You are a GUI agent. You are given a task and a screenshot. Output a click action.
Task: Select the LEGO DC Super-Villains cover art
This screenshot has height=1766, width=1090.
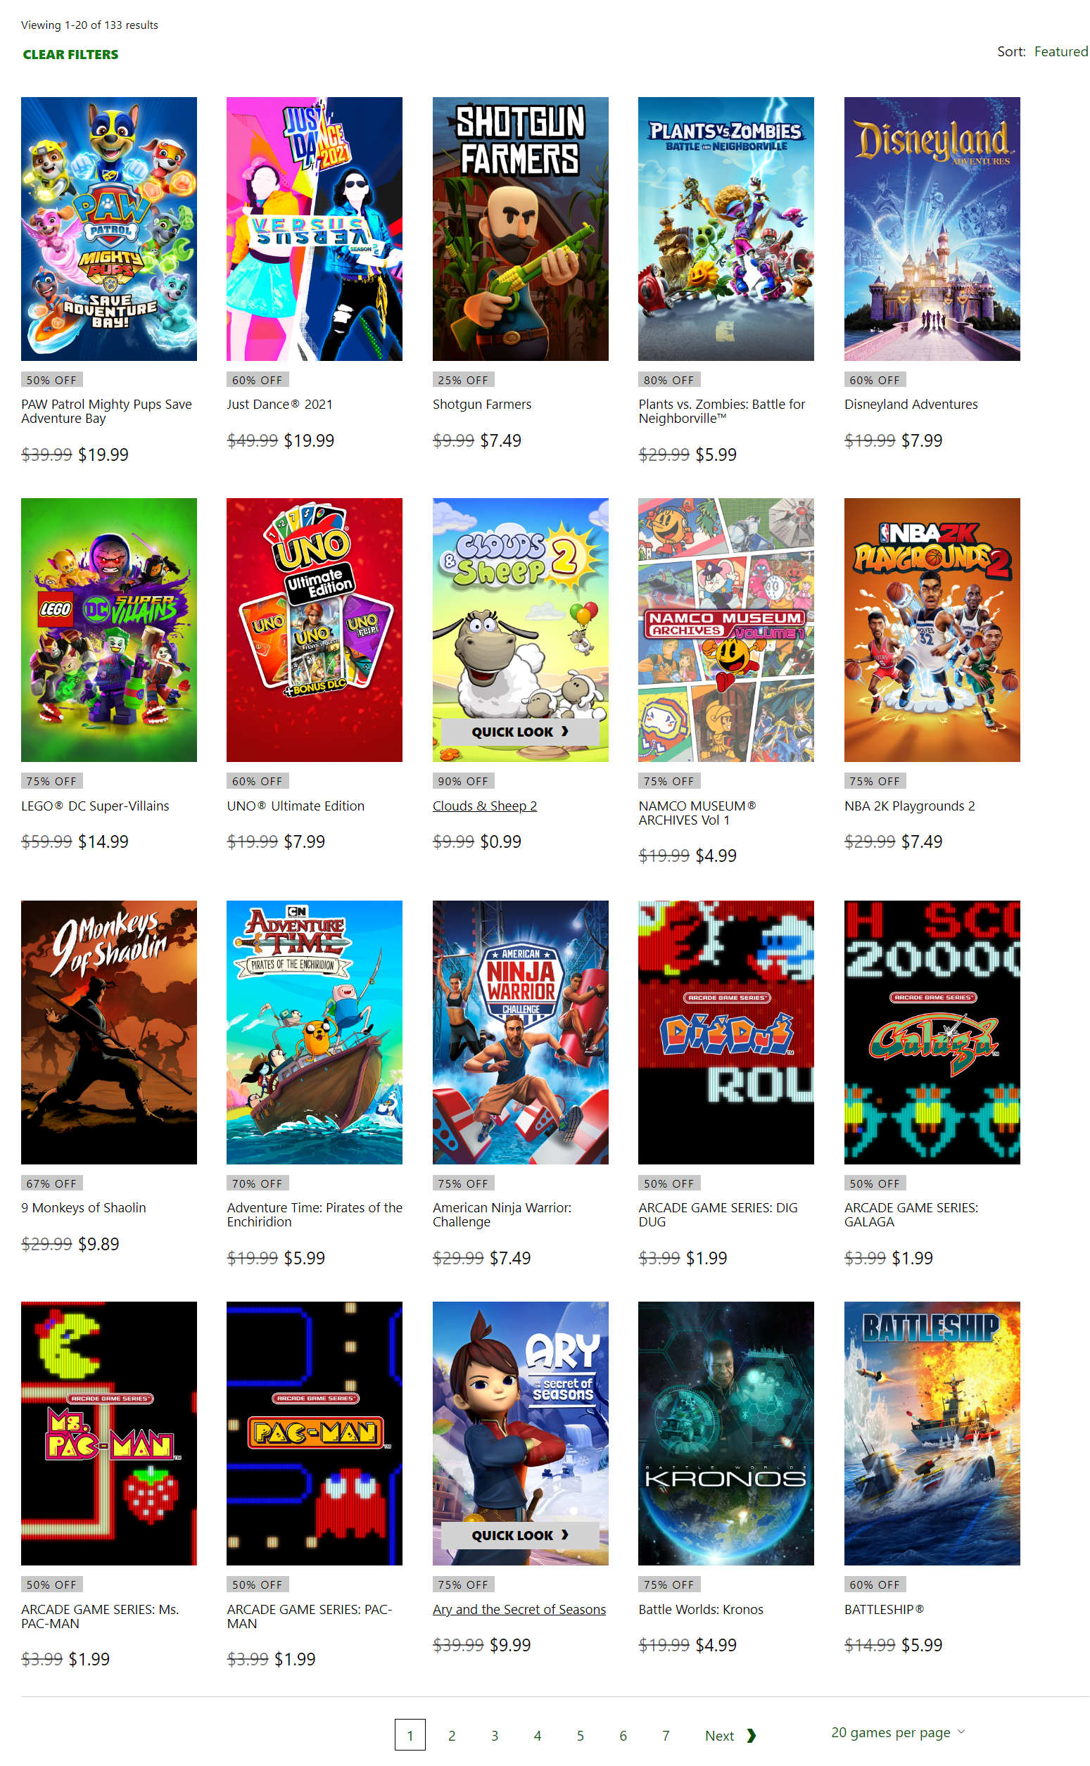(109, 629)
